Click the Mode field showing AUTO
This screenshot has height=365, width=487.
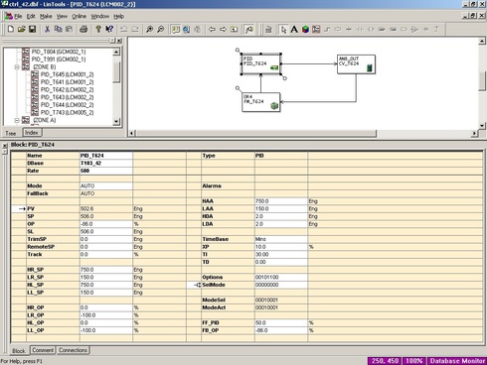[x=106, y=185]
